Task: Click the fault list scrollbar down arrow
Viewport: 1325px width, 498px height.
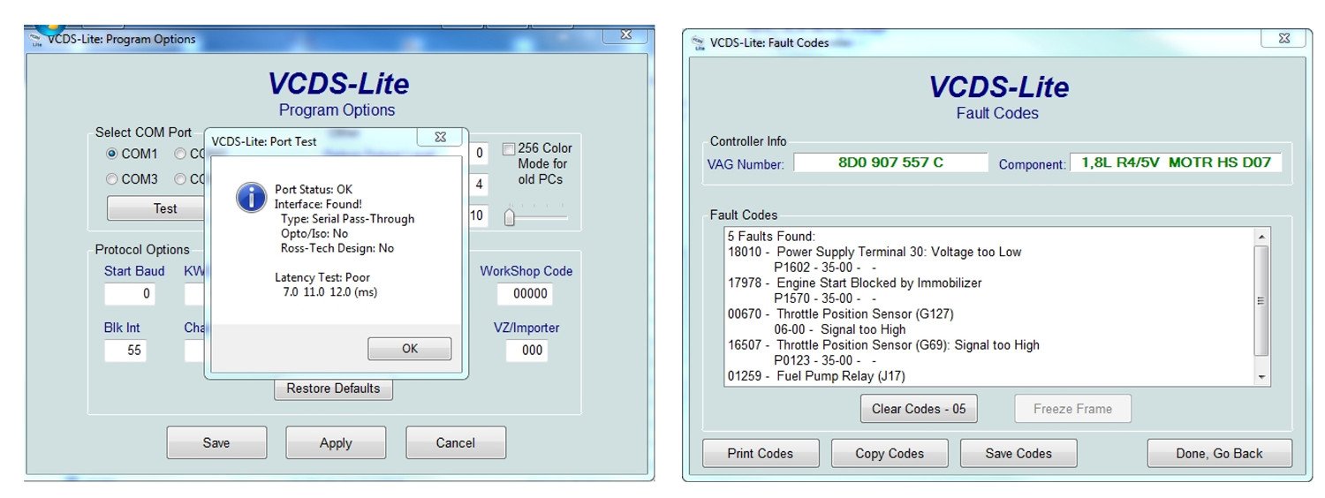Action: (1261, 377)
